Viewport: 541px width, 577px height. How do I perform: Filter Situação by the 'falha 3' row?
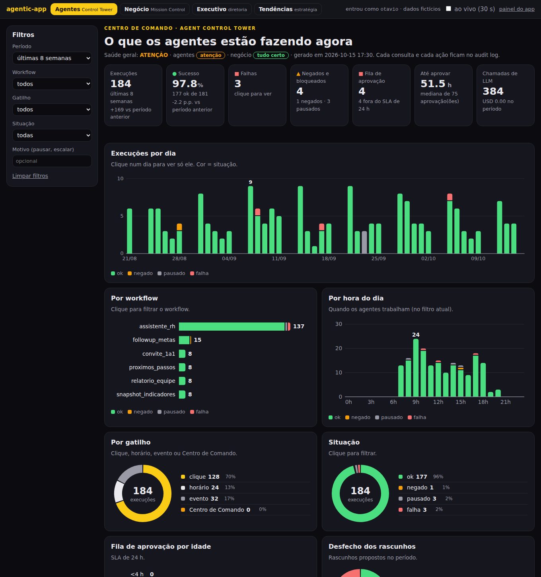(463, 510)
